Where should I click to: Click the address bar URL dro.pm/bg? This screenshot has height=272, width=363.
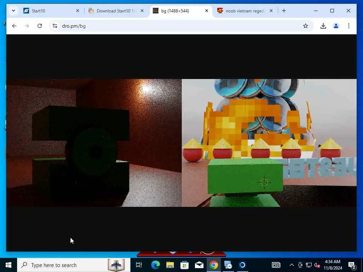pyautogui.click(x=74, y=26)
